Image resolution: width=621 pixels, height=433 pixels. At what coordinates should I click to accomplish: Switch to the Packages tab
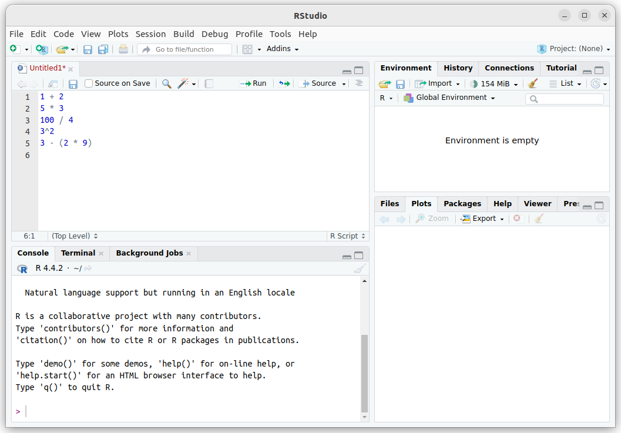pos(462,204)
